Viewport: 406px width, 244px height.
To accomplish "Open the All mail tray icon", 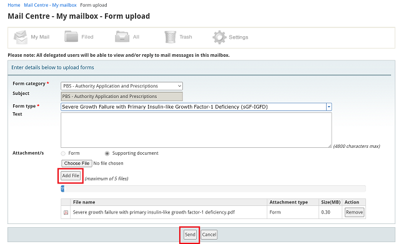I will tap(122, 37).
